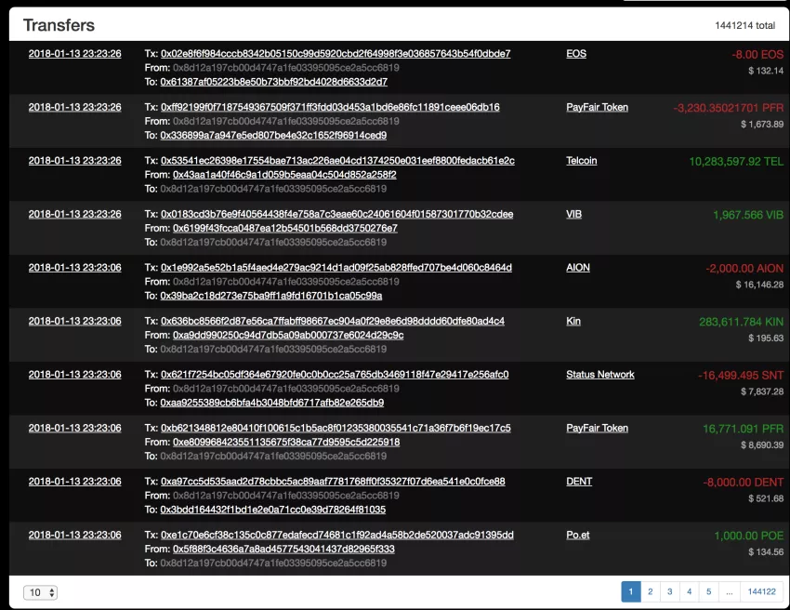790x610 pixels.
Task: Open transaction hash starting 0x621f7254bc
Action: coord(335,374)
